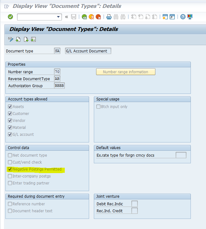Toggle the Enter trading partner checkbox
The image size is (206, 229).
[10, 183]
